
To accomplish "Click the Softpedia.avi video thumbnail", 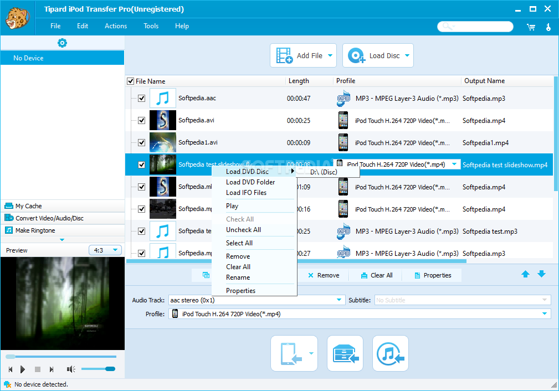I will click(162, 120).
